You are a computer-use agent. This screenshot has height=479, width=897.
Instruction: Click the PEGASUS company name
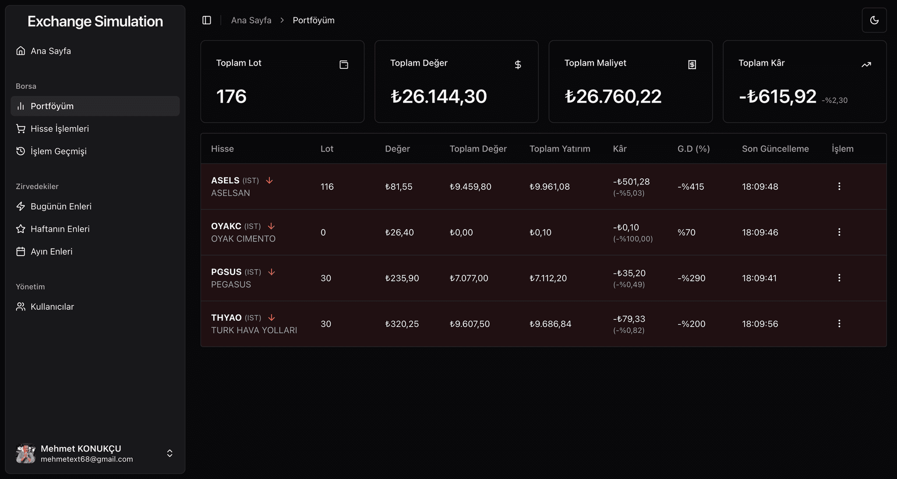click(x=231, y=284)
